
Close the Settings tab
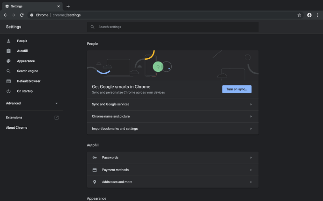click(x=59, y=7)
